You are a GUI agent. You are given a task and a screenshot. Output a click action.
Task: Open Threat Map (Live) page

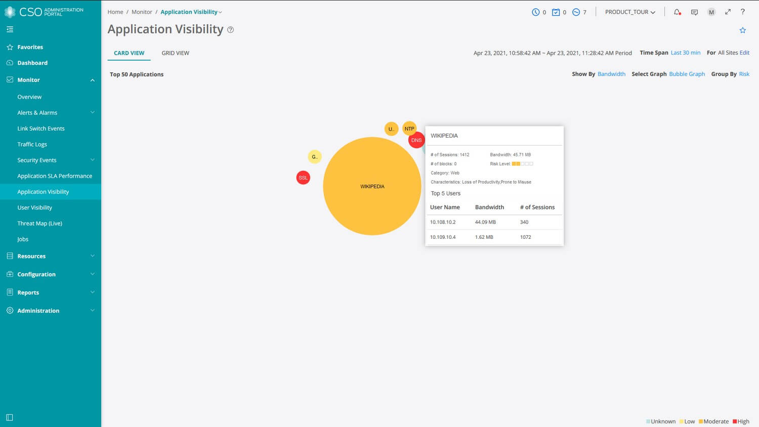point(39,223)
